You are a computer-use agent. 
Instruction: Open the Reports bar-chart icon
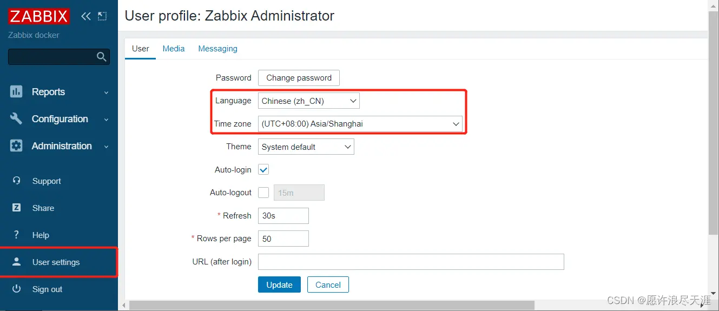[16, 92]
